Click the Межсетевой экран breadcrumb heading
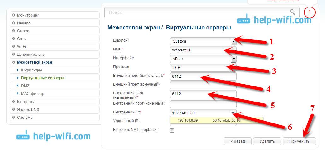The width and height of the screenshot is (325, 152). pyautogui.click(x=134, y=27)
